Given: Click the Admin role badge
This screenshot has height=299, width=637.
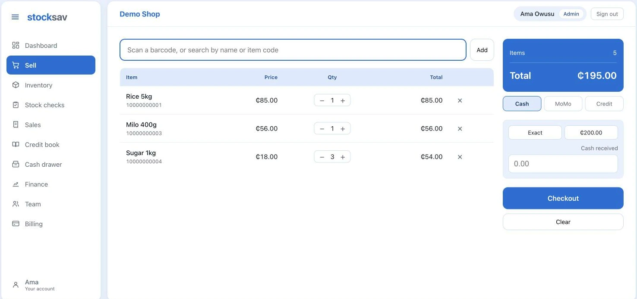Looking at the screenshot, I should coord(571,14).
